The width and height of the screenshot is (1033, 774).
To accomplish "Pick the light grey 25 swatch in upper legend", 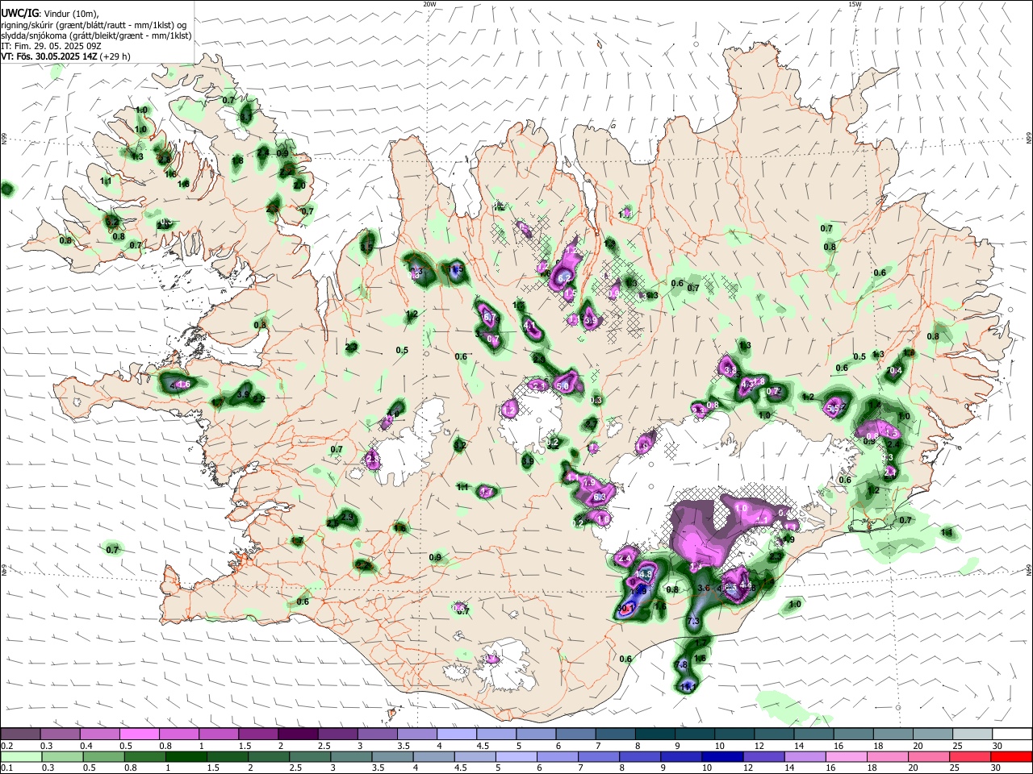I will pos(973,734).
